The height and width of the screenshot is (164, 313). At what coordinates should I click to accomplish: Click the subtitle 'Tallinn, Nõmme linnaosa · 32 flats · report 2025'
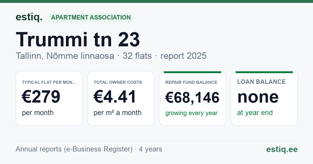(x=111, y=56)
